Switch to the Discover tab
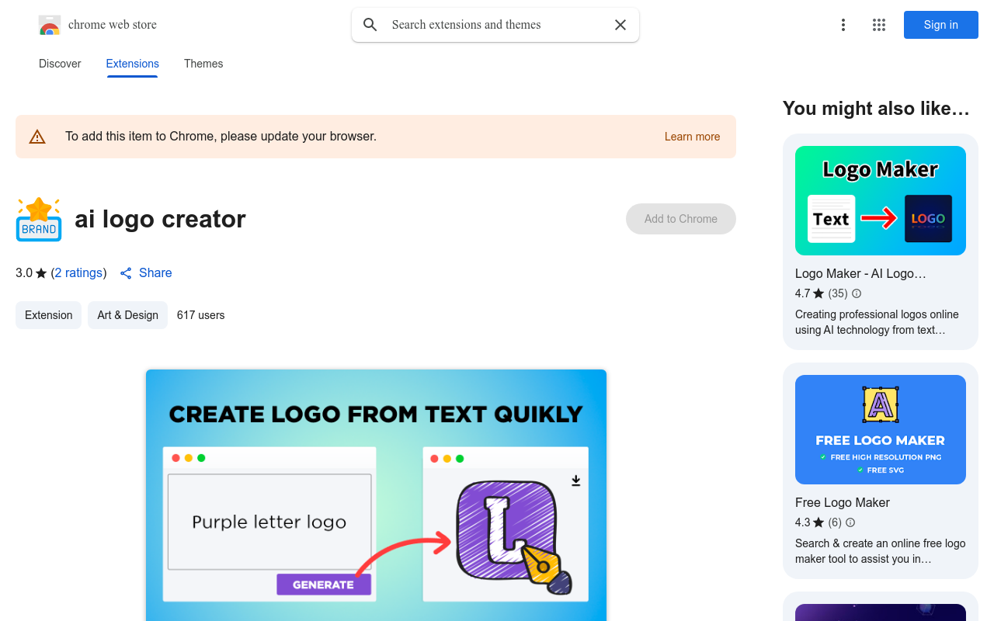 60,64
